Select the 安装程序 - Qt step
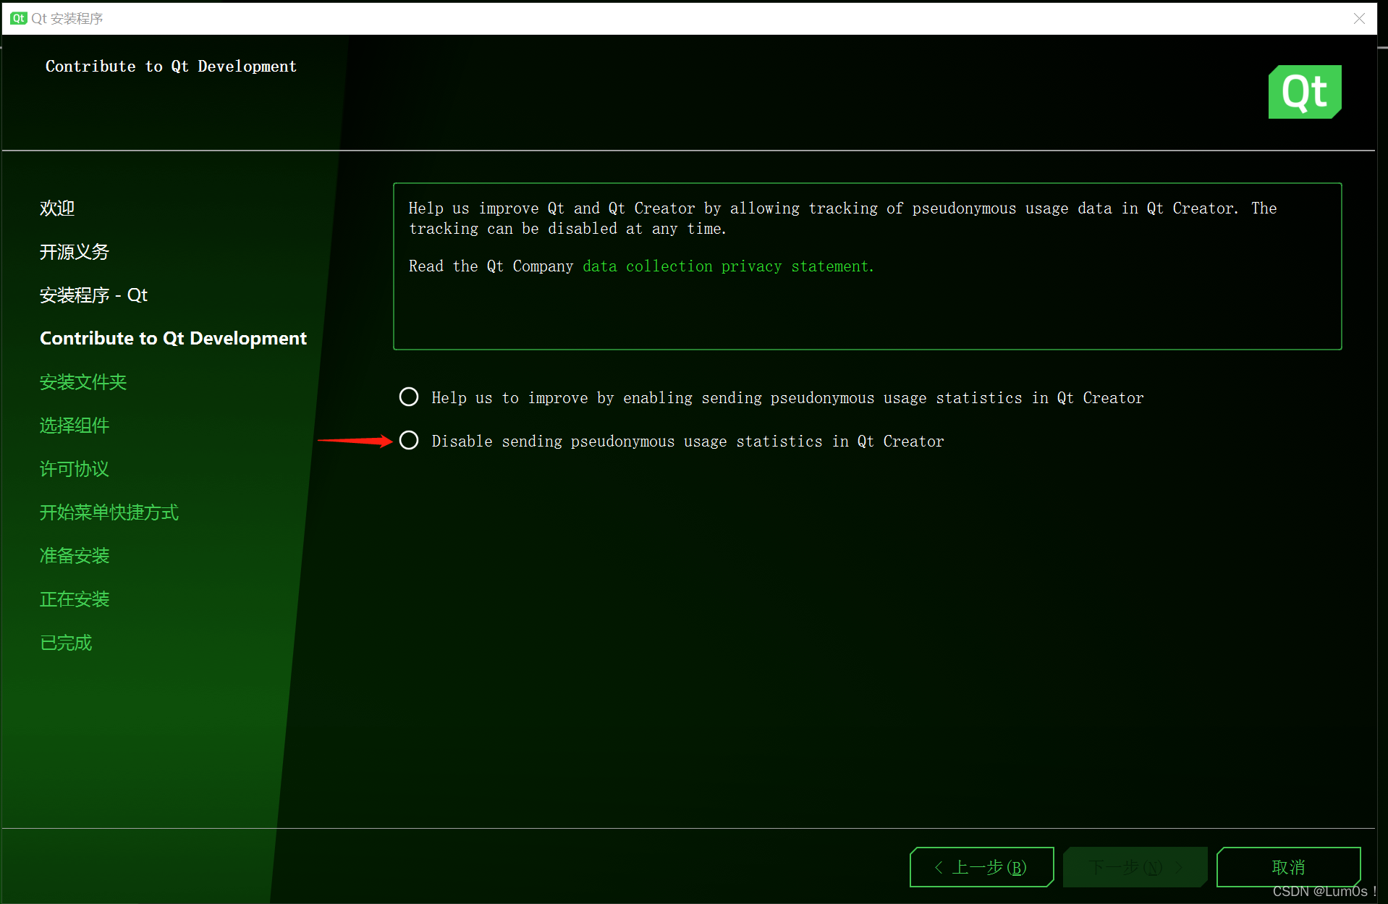 coord(93,295)
